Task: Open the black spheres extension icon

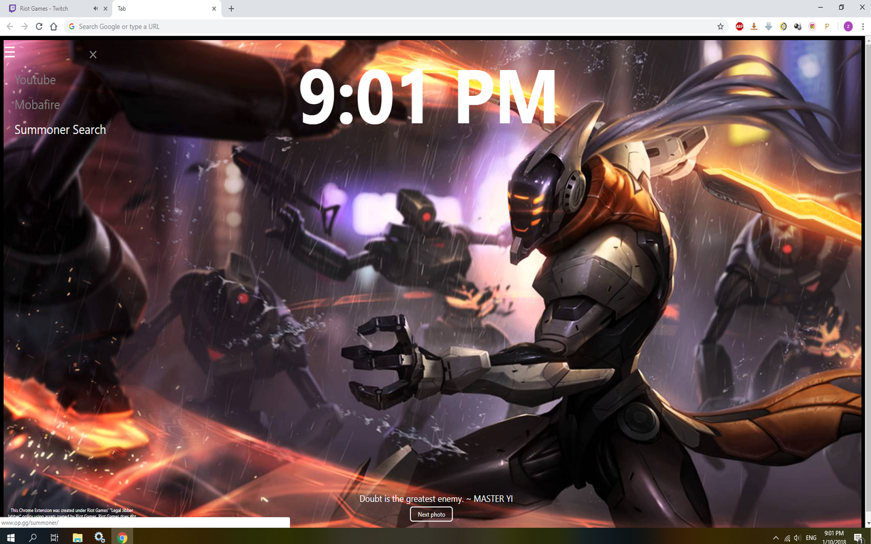Action: tap(798, 27)
